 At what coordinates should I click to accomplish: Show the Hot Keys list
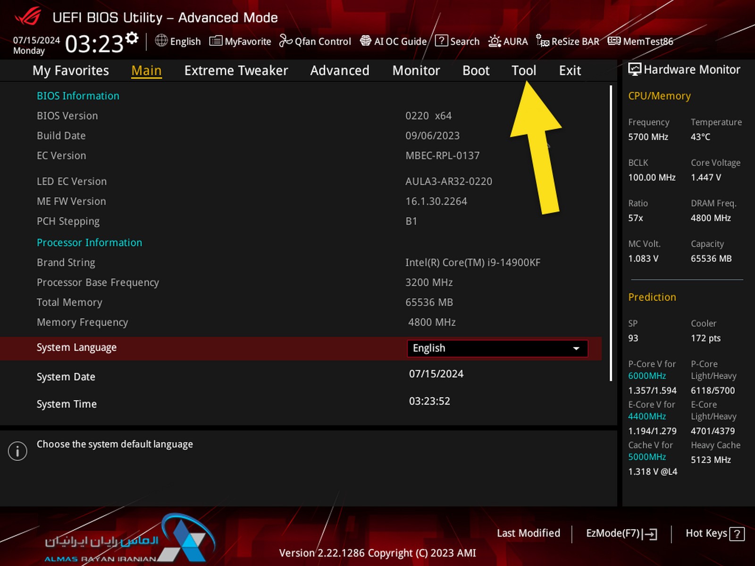(715, 533)
